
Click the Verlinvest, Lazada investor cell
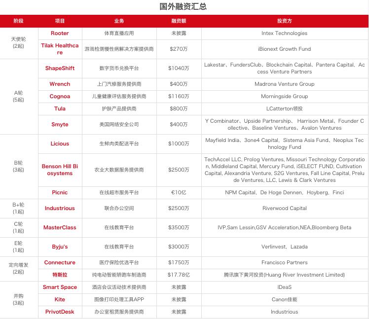coord(284,247)
